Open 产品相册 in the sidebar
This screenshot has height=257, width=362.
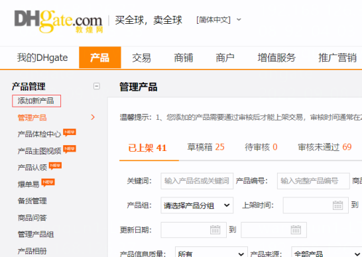(32, 251)
